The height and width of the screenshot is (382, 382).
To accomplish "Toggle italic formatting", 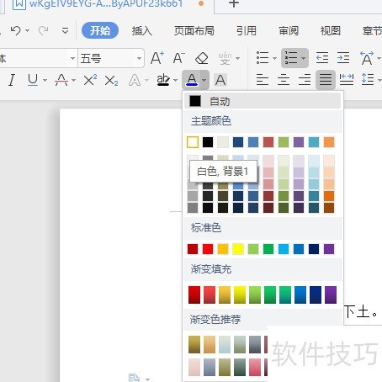I will pos(12,80).
